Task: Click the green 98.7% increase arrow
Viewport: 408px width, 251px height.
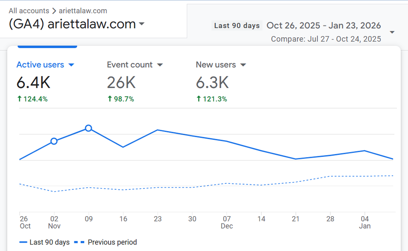Action: coord(110,99)
